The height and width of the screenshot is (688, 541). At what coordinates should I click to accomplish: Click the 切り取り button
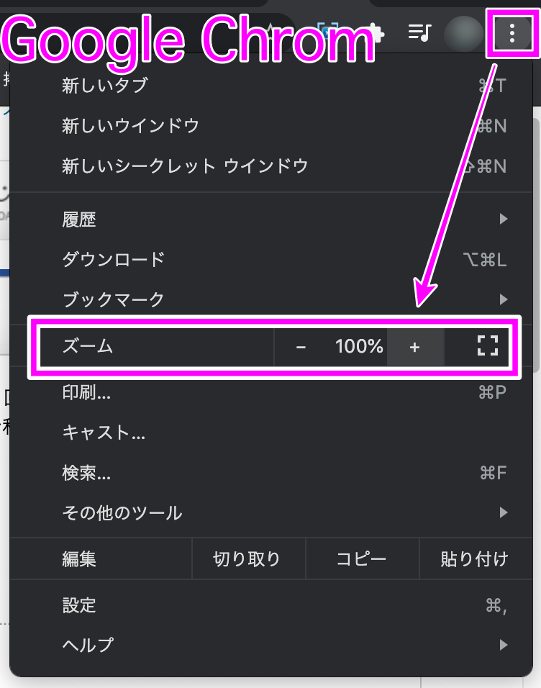click(248, 558)
